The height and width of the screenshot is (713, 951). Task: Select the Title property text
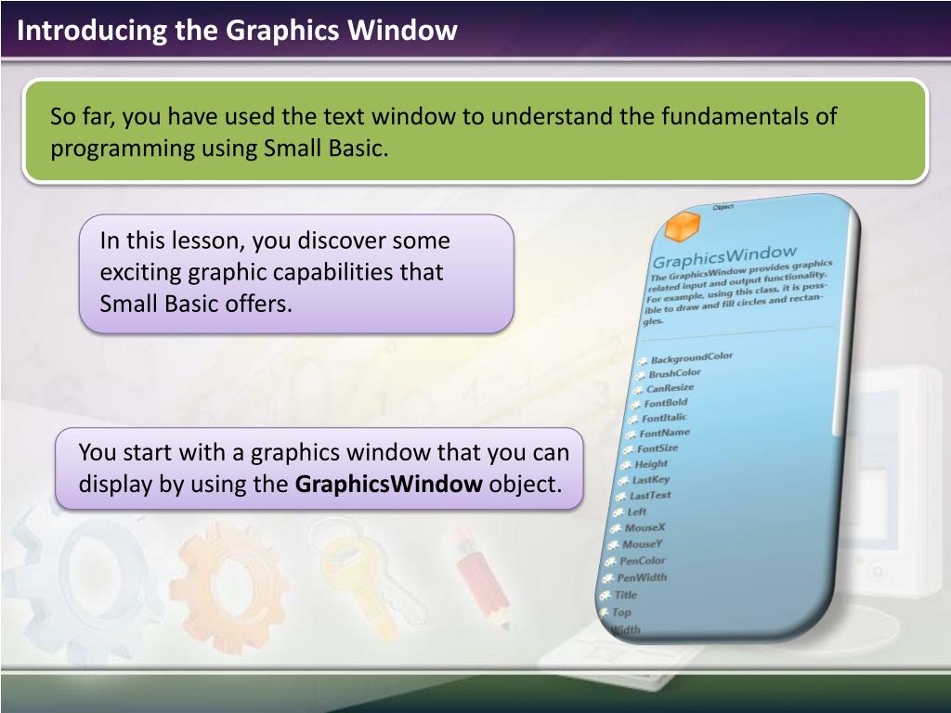(x=626, y=595)
